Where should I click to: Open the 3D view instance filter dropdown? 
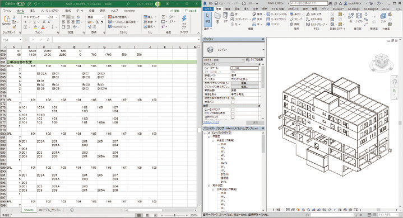(x=243, y=60)
